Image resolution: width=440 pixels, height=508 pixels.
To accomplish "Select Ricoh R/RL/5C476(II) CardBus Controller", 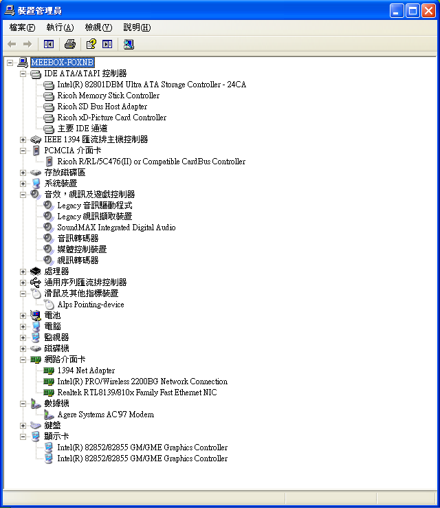I will 151,162.
